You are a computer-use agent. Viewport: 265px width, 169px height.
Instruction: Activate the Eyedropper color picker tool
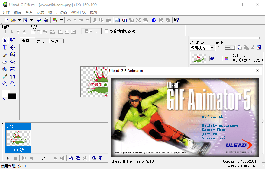[x=5, y=77]
